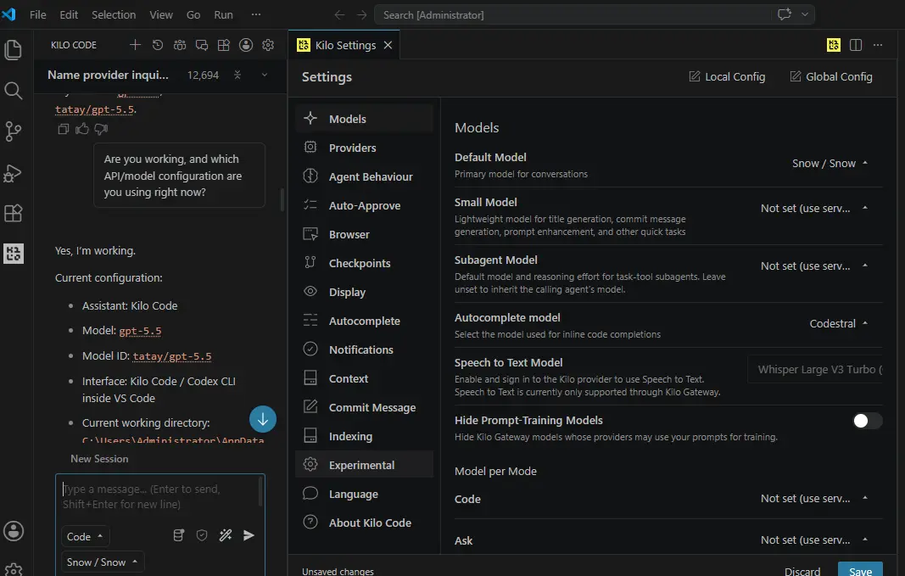
Task: Open About Kilo Code section
Action: 364,523
